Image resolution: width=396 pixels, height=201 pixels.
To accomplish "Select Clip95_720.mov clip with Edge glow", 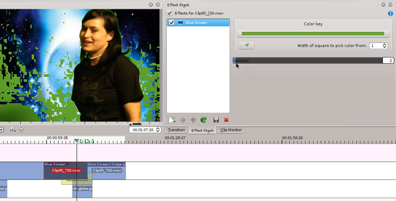I will coord(107,170).
